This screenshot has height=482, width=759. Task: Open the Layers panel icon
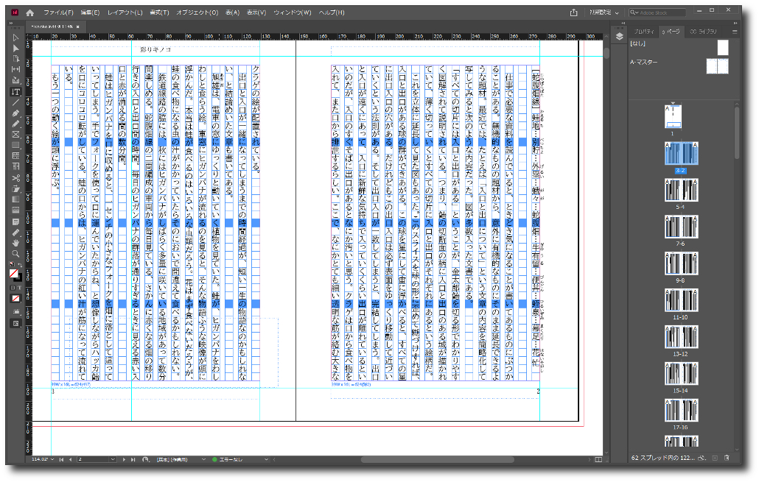[x=620, y=35]
